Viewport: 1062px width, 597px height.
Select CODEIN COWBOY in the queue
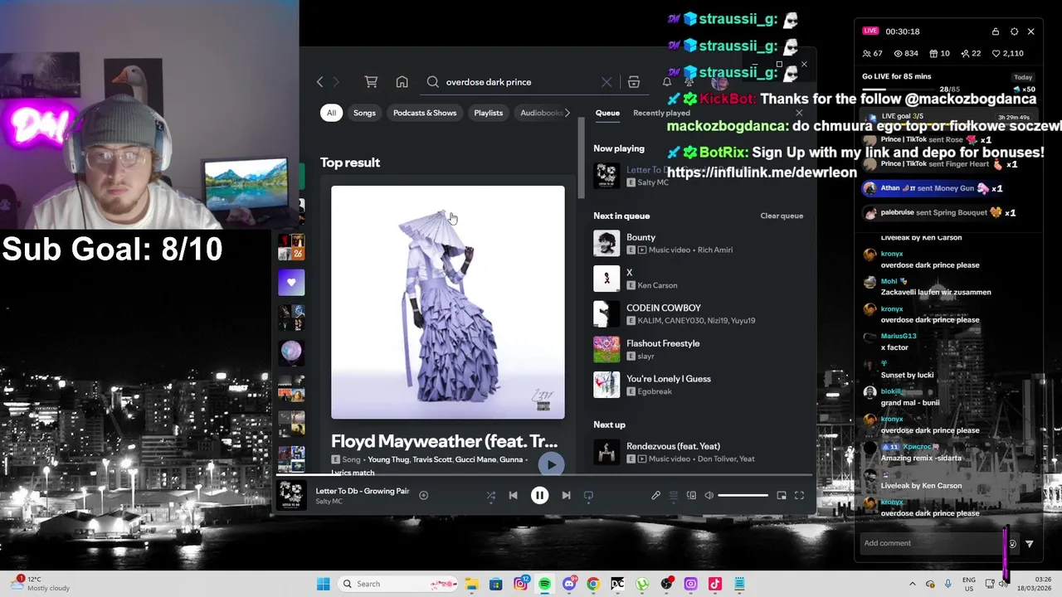tap(699, 314)
